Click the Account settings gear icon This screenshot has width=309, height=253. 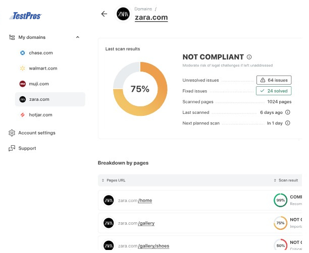[12, 133]
